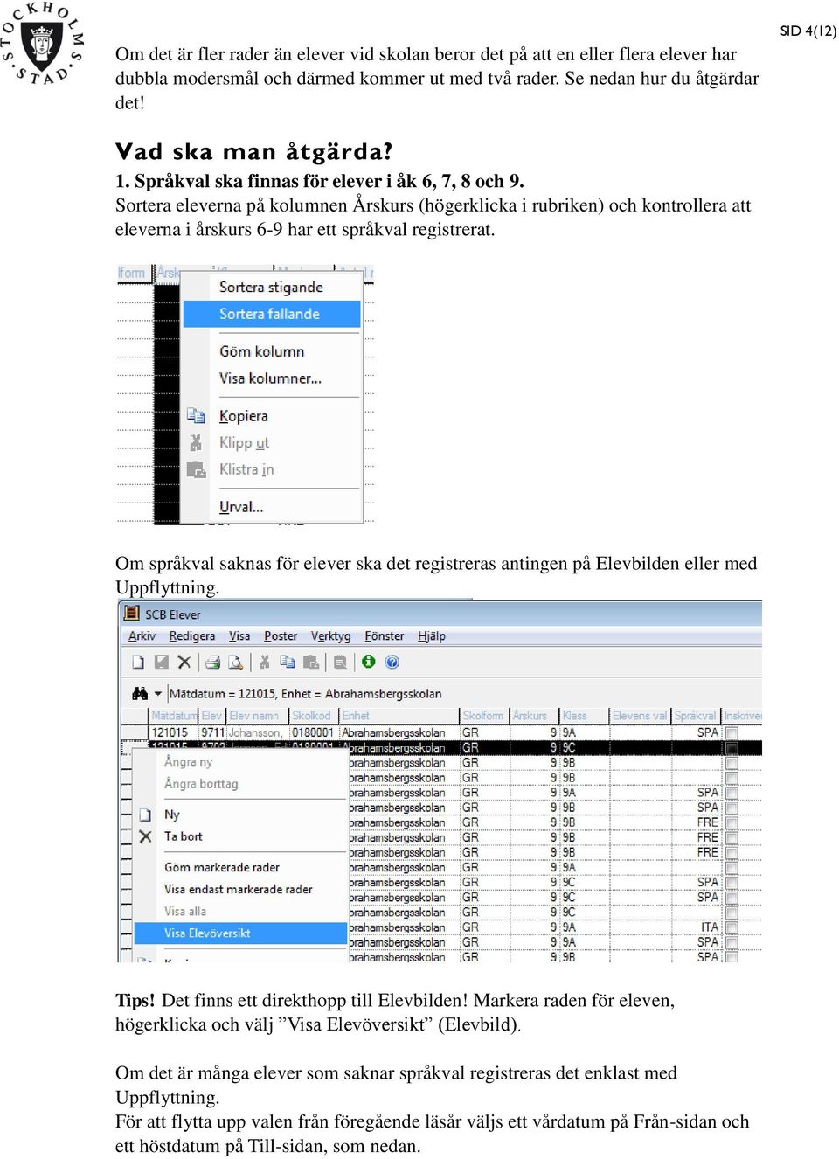Select Göm markerade rader
The image size is (839, 1159).
[x=240, y=867]
